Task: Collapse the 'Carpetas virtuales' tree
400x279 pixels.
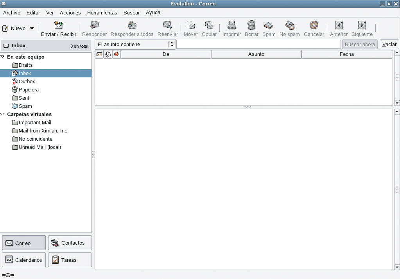Action: tap(3, 114)
